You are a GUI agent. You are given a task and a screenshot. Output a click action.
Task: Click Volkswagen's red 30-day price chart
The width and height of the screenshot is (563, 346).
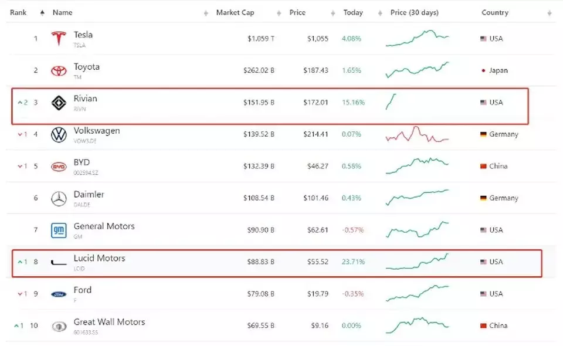[x=417, y=134]
